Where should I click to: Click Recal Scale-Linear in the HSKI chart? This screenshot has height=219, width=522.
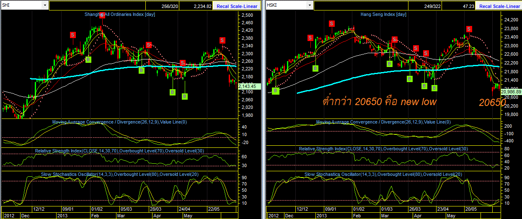pos(499,6)
